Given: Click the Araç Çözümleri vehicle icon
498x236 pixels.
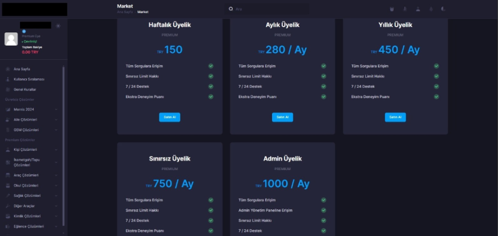Looking at the screenshot, I should (8, 175).
